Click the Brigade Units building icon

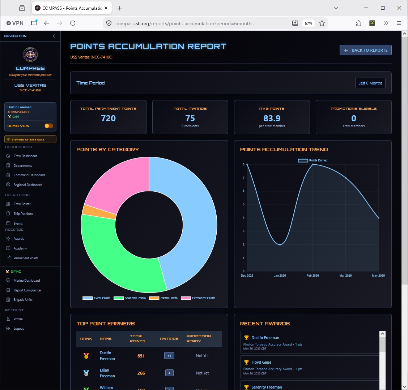click(x=8, y=300)
